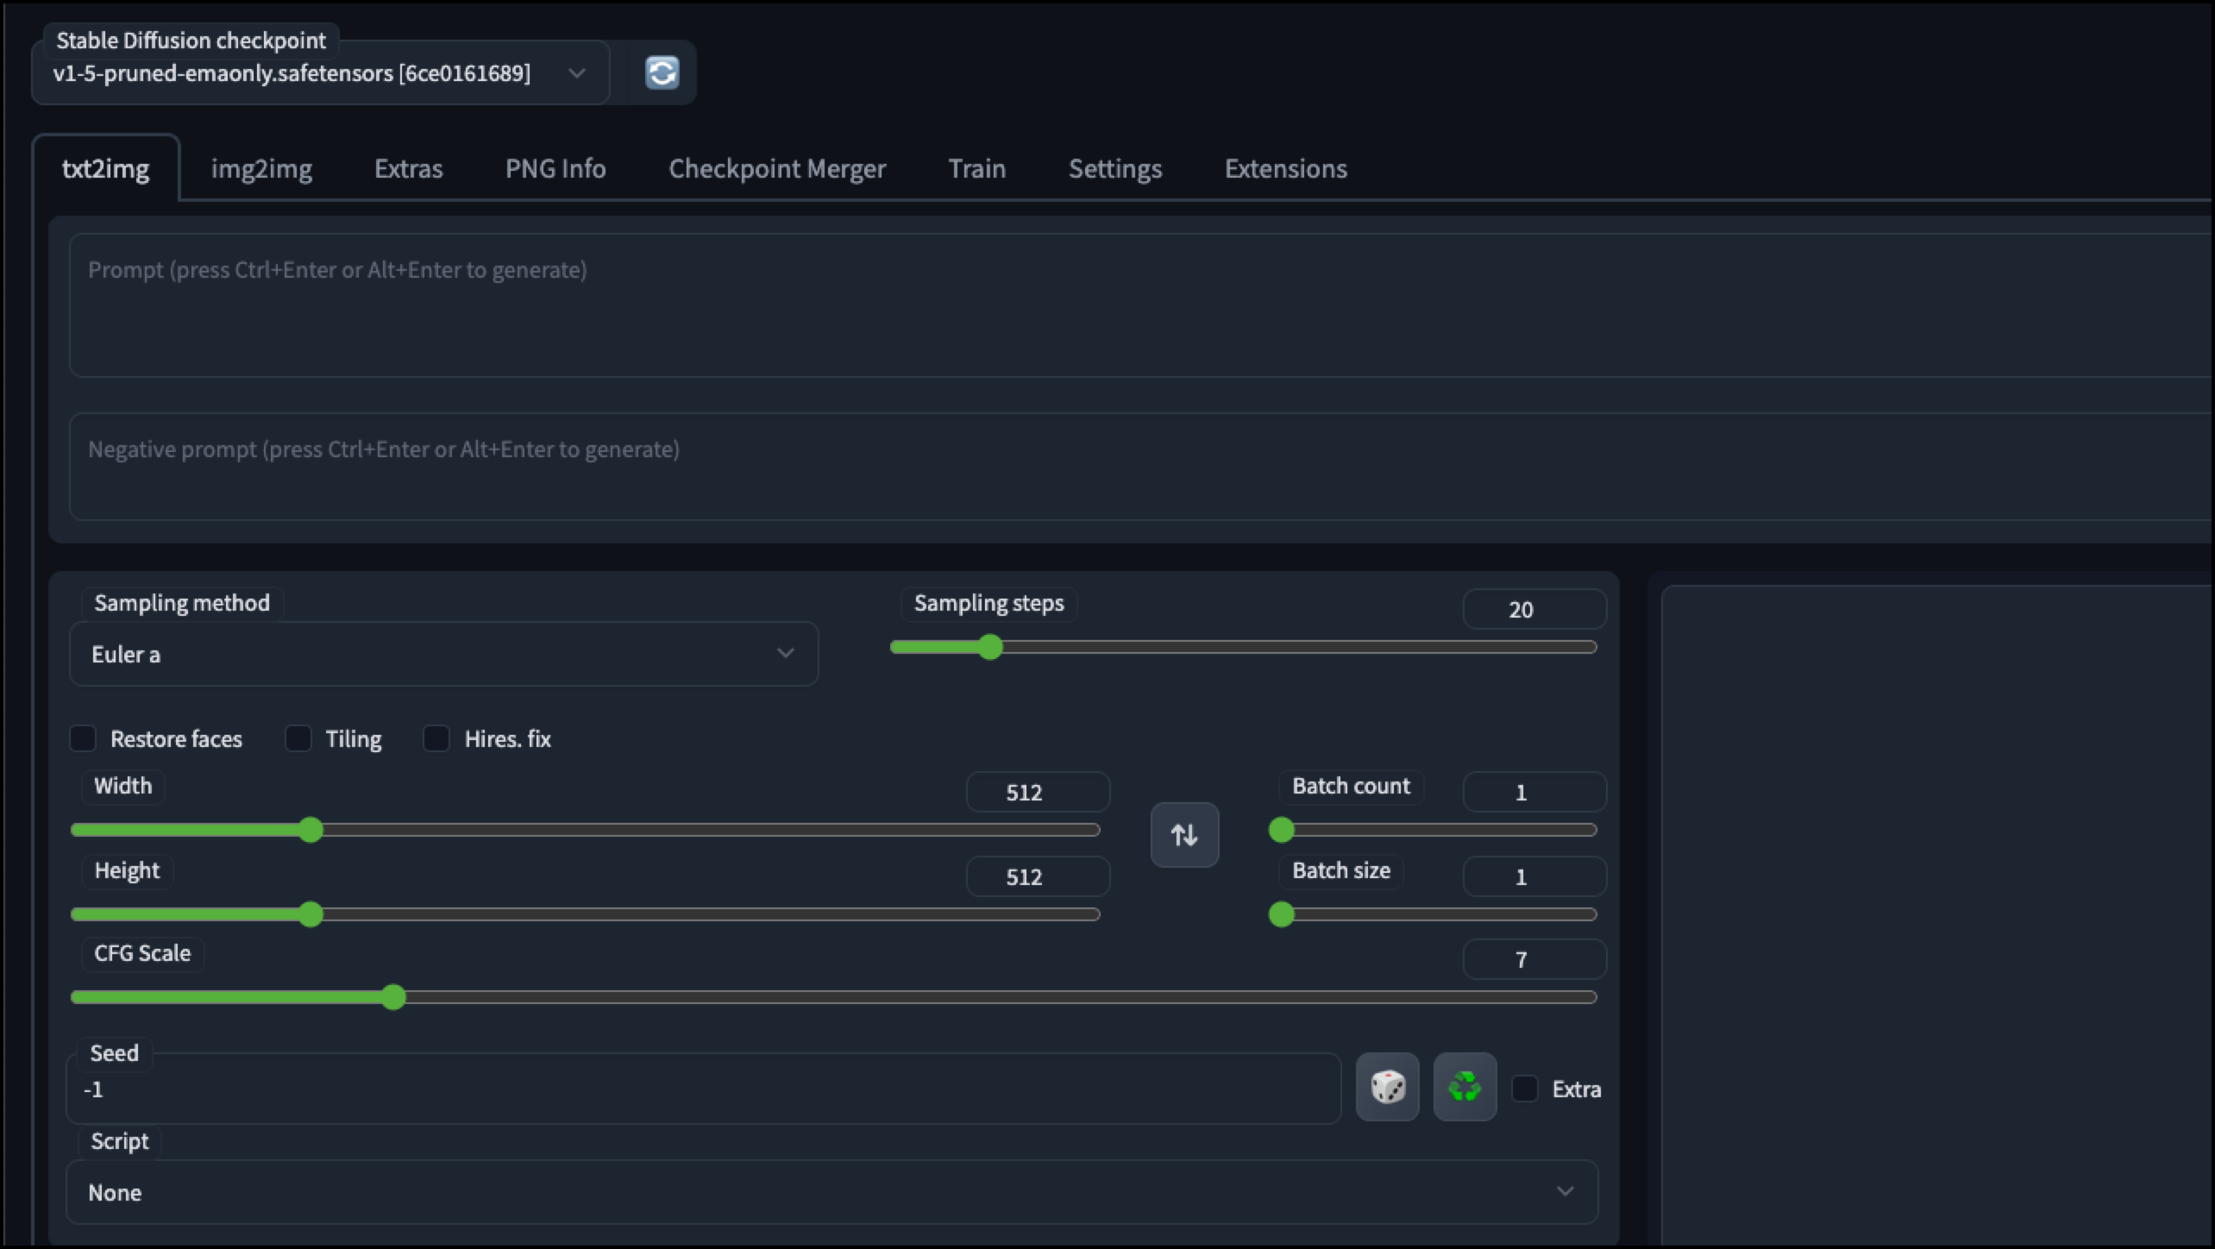
Task: Enable the Restore faces checkbox
Action: click(x=83, y=738)
